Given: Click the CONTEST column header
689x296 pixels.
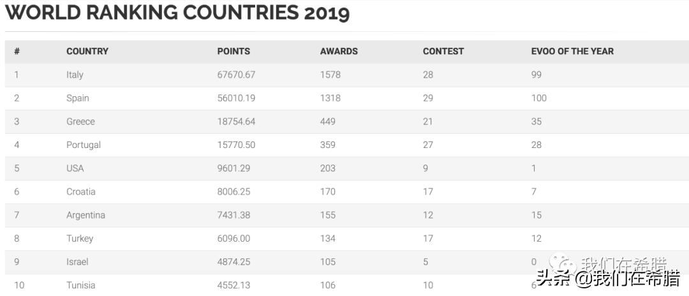Looking at the screenshot, I should [x=443, y=51].
